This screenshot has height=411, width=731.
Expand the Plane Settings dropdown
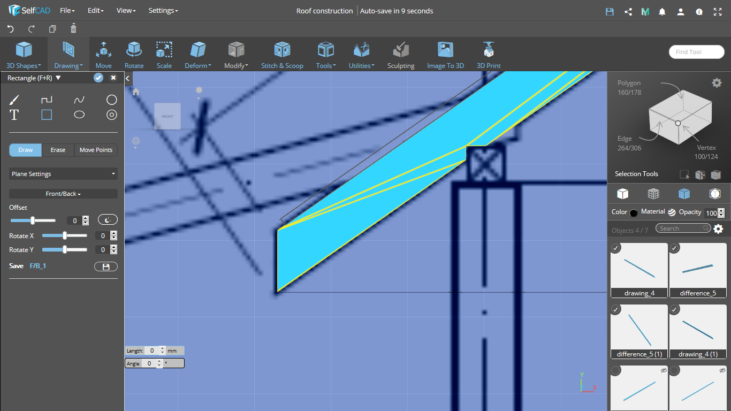click(x=63, y=174)
